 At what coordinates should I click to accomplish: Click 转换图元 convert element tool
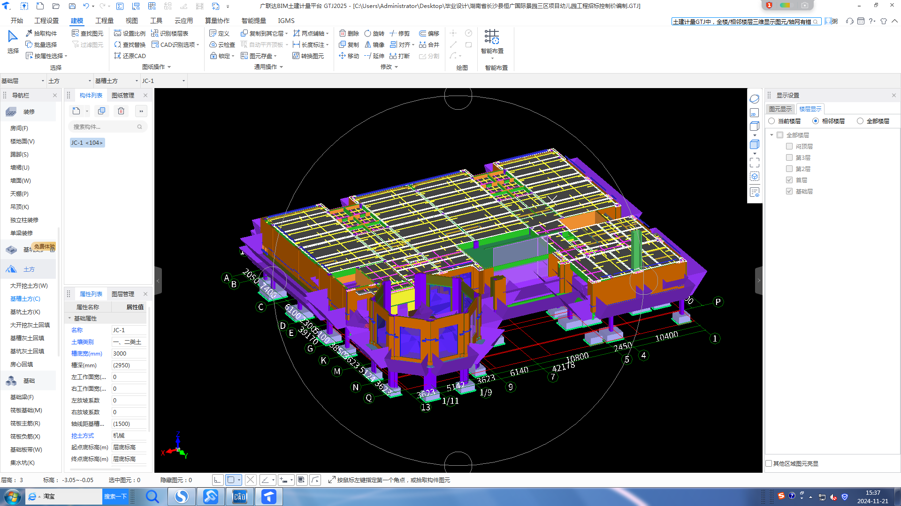(x=308, y=56)
